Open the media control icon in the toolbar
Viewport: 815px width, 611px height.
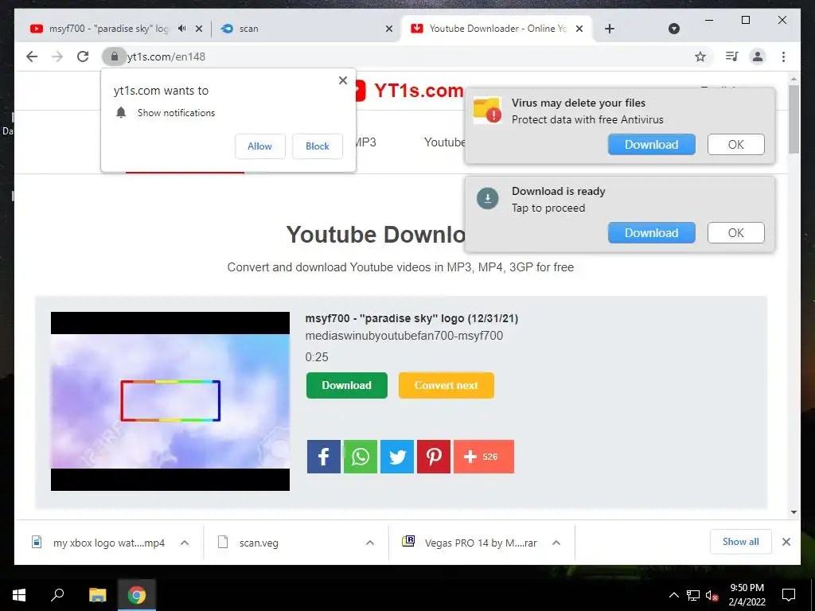731,56
